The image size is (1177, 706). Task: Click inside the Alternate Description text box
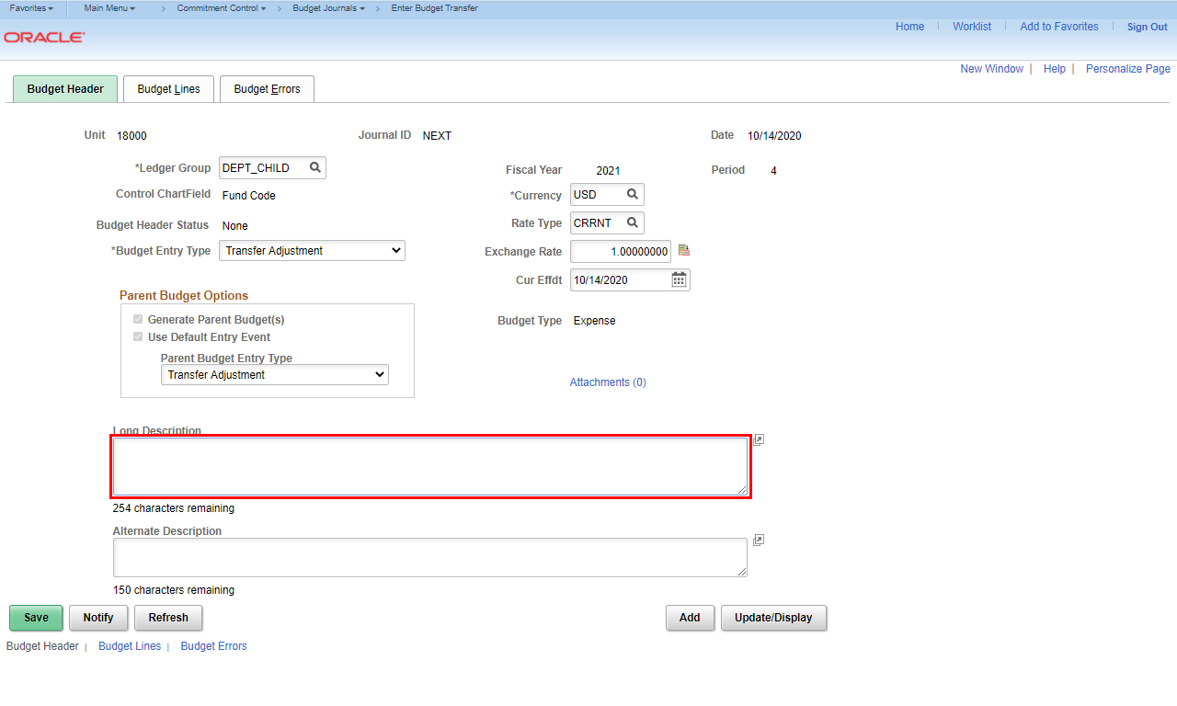(x=429, y=558)
